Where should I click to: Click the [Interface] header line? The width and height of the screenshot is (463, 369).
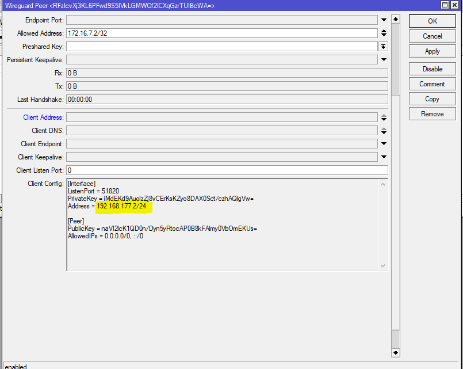click(82, 184)
